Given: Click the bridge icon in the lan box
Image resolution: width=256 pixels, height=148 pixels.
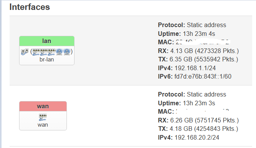Looking at the screenshot, I should pos(25,51).
